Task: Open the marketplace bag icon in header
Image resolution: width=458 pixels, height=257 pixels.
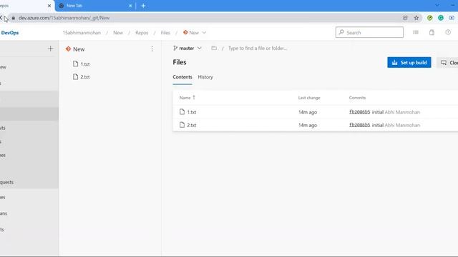Action: coord(432,32)
